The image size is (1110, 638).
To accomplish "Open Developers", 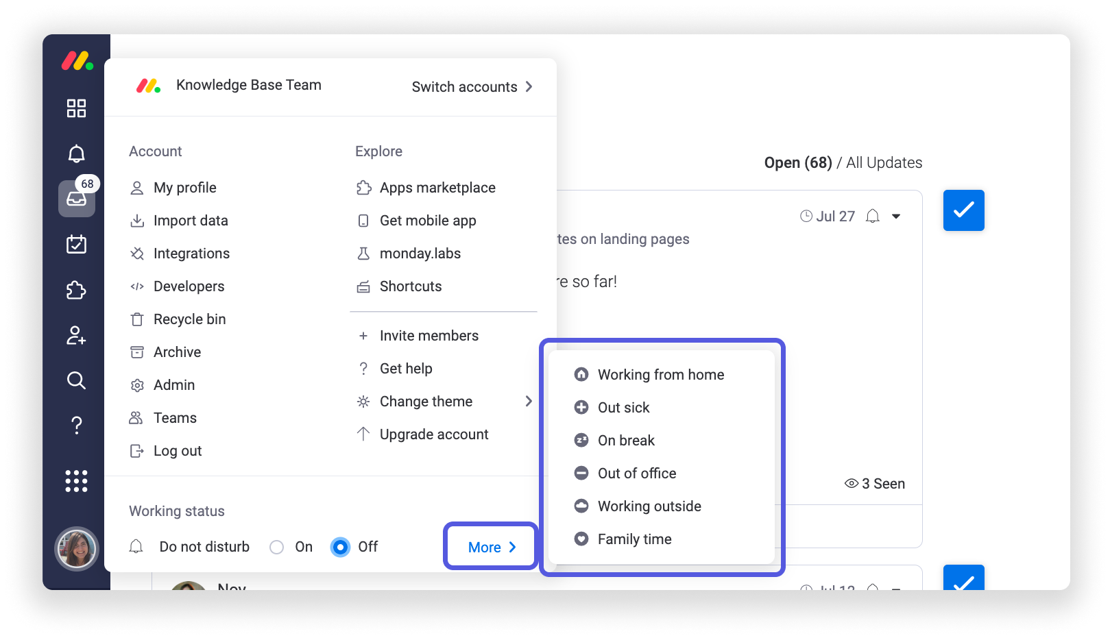I will pyautogui.click(x=189, y=286).
